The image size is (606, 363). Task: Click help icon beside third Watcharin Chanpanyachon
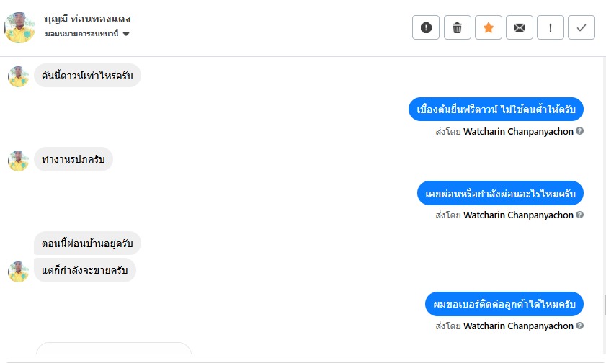[x=579, y=326]
